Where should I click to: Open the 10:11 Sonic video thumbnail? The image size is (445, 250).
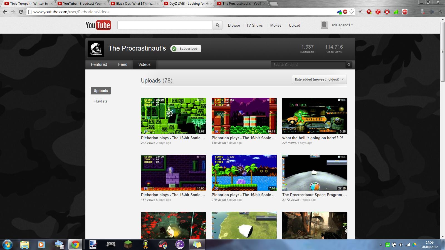click(x=244, y=116)
